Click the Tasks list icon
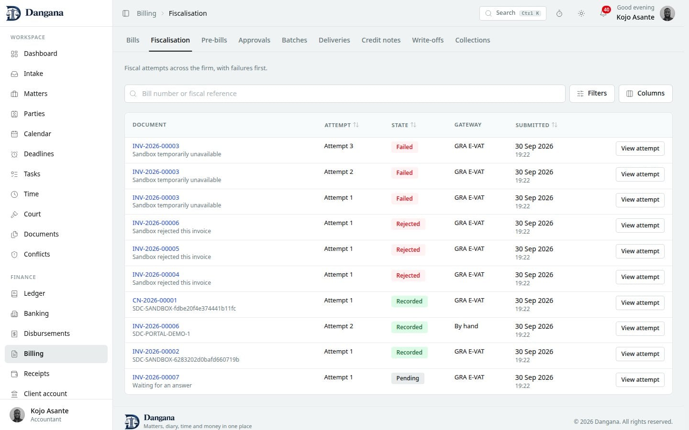 coord(14,174)
